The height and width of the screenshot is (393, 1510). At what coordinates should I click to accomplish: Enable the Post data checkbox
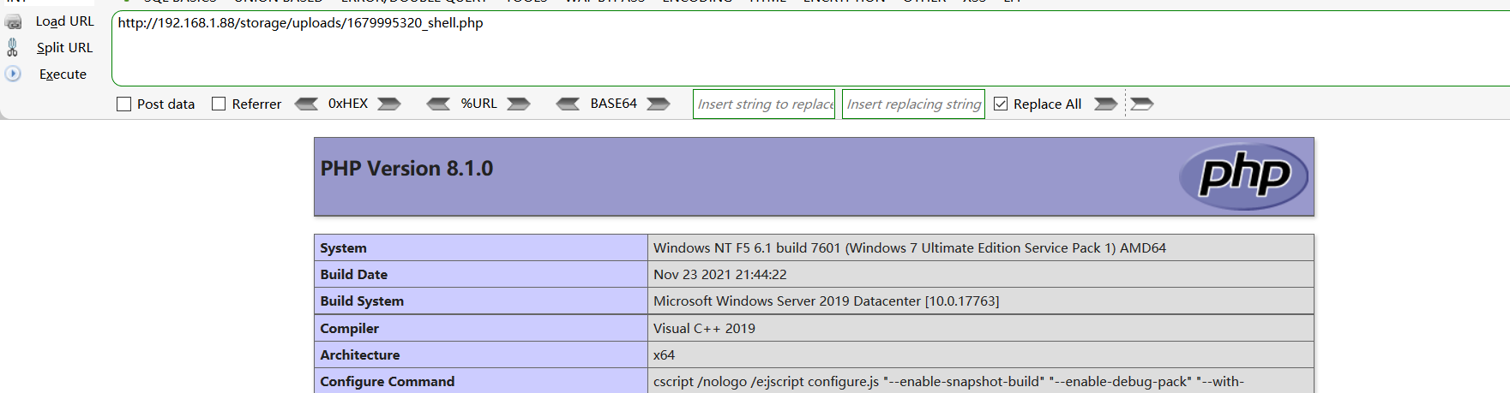click(124, 104)
